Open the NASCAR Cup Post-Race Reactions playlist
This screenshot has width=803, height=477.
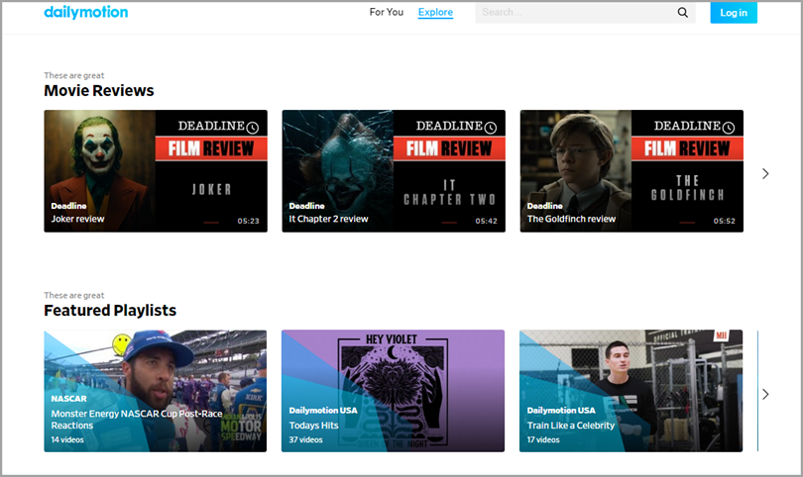(x=156, y=391)
